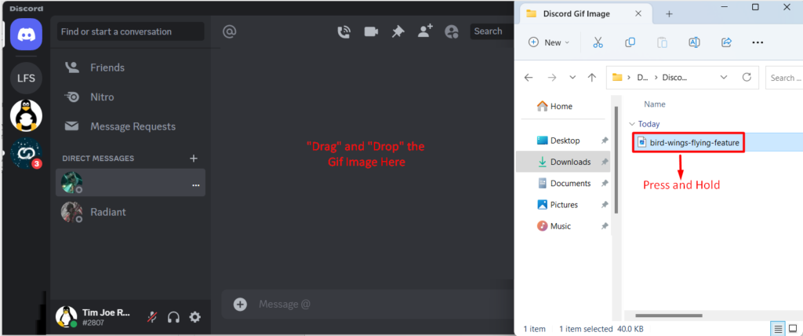Click the navigation pane vertical scrollbar
Image resolution: width=803 pixels, height=336 pixels.
coord(616,159)
